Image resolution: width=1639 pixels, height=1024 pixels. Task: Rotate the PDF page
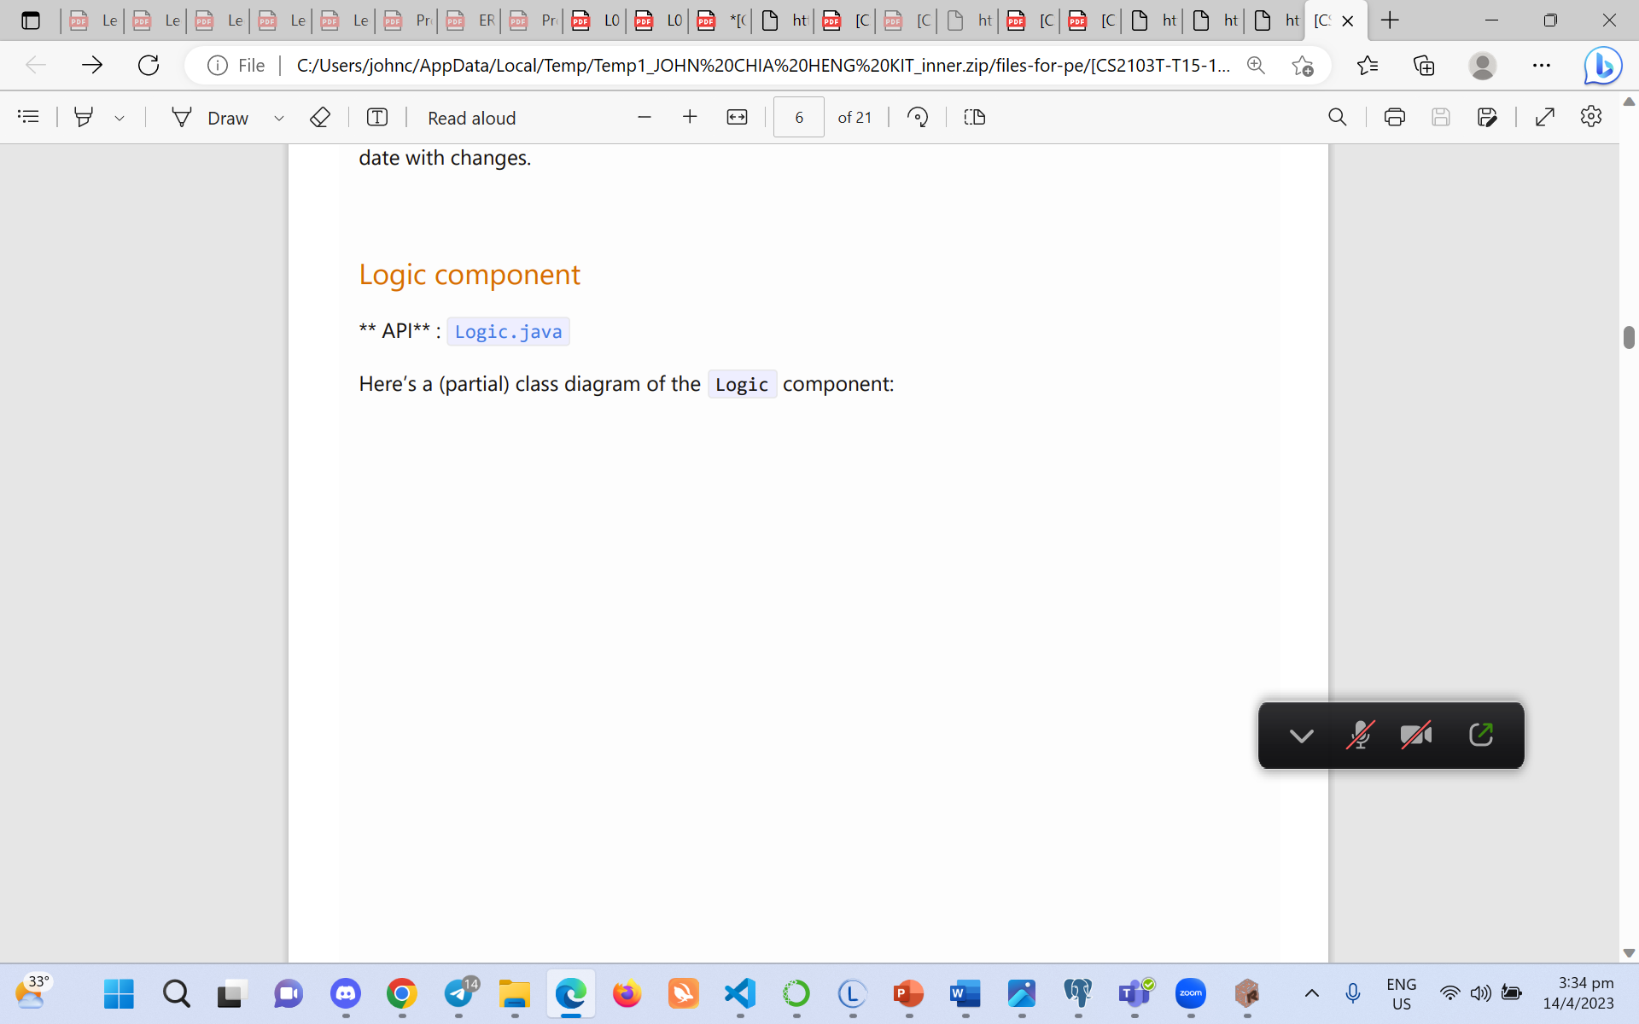pyautogui.click(x=918, y=117)
